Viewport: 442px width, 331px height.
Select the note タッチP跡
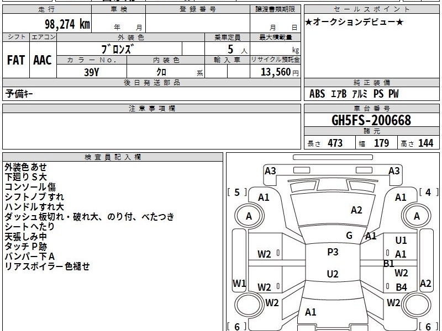coord(25,246)
